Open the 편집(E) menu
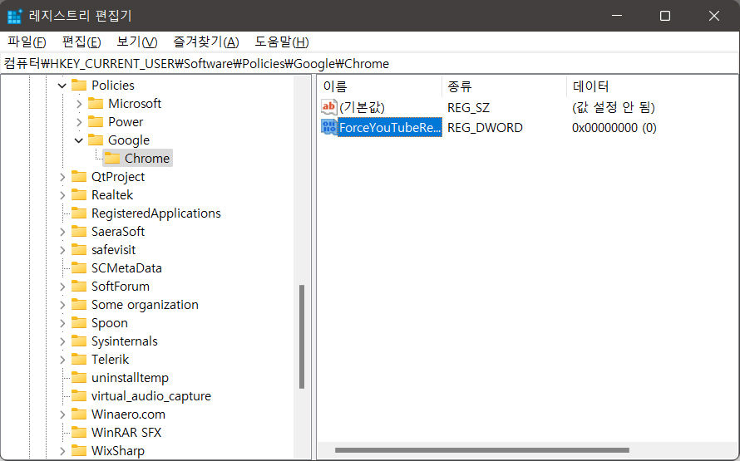Image resolution: width=740 pixels, height=461 pixels. (x=81, y=42)
